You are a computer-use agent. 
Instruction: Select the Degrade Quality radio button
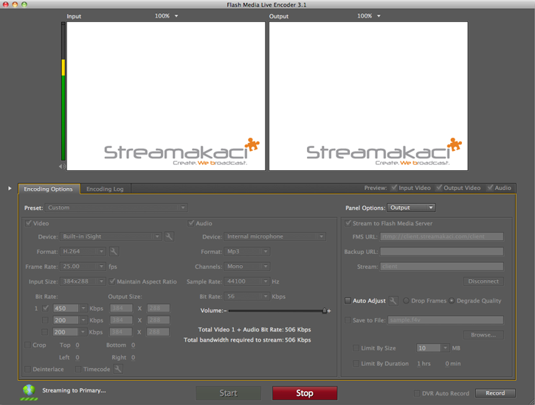452,301
